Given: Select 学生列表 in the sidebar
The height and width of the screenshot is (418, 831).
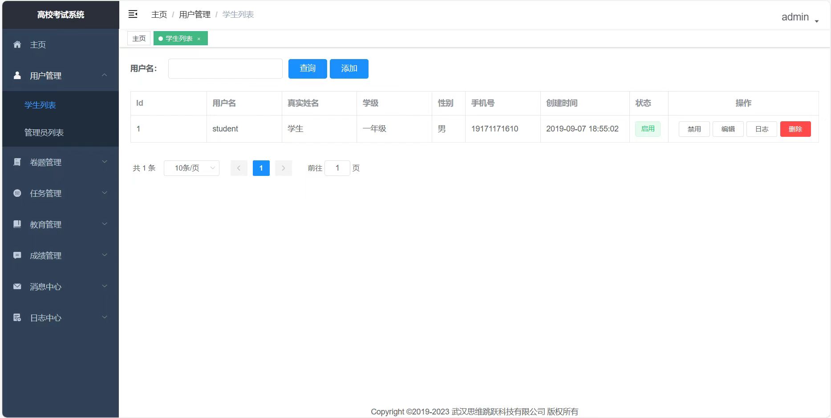Looking at the screenshot, I should point(61,105).
